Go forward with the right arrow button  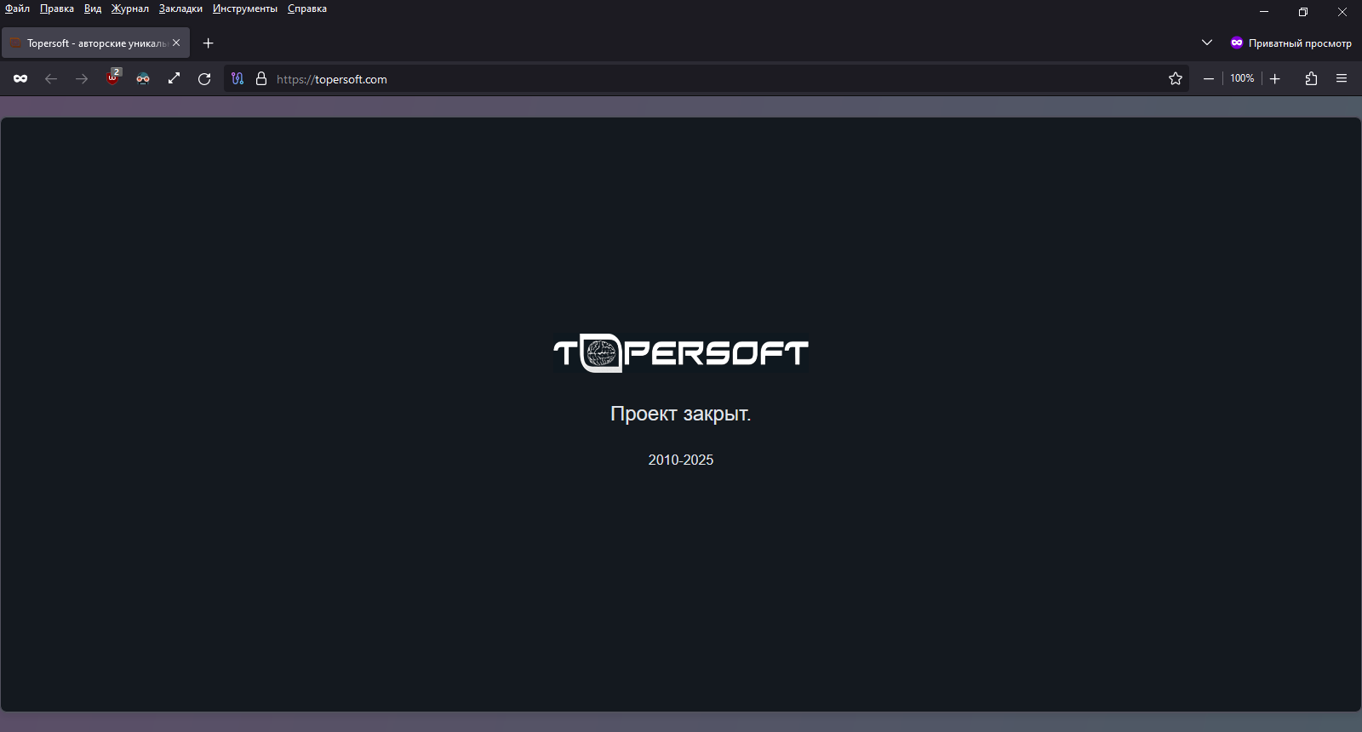click(x=82, y=78)
